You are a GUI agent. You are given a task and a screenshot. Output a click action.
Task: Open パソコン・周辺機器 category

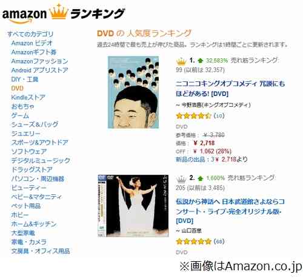click(38, 179)
